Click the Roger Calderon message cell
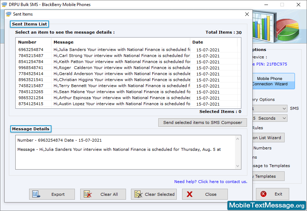Screen dimensions: 307x211 click(x=122, y=68)
